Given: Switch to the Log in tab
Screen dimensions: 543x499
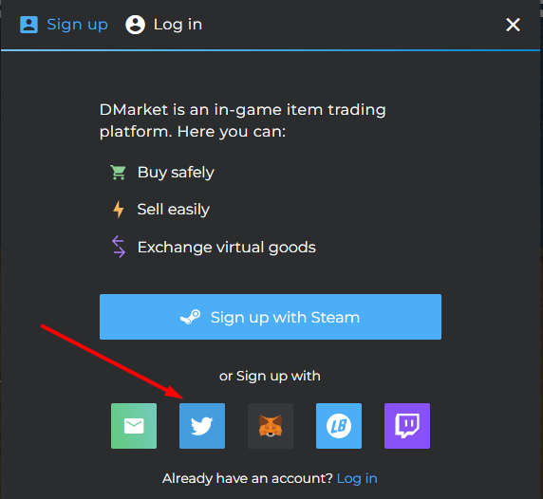Looking at the screenshot, I should tap(164, 25).
